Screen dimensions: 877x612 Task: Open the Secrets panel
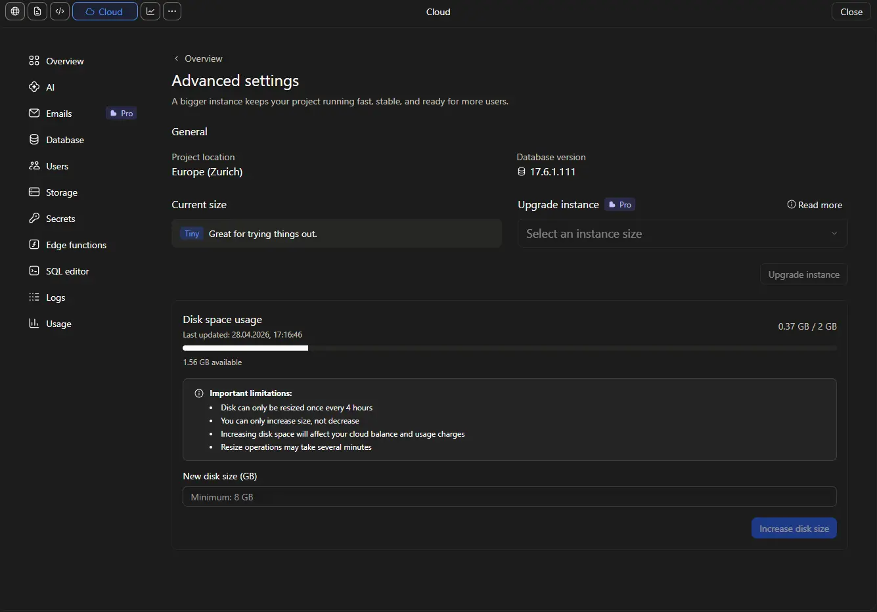tap(60, 218)
